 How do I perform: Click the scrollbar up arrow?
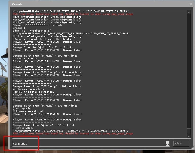(x=189, y=12)
